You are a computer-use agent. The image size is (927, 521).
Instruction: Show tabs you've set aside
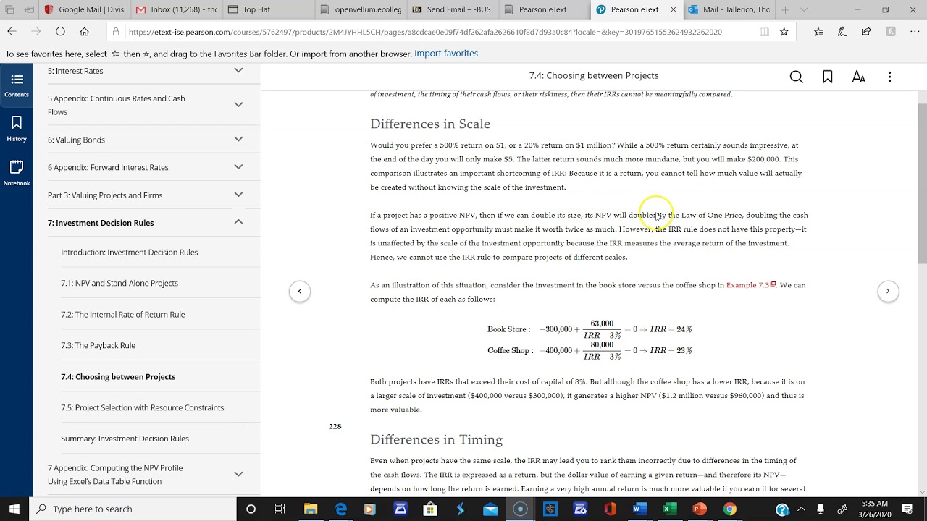[10, 10]
